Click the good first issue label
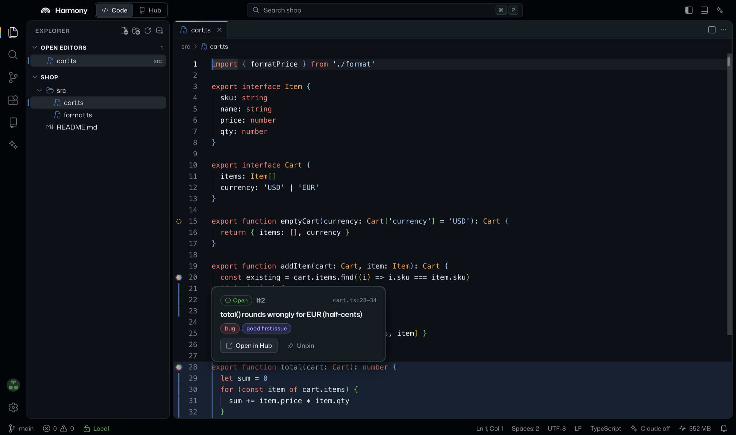The image size is (736, 435). point(266,328)
